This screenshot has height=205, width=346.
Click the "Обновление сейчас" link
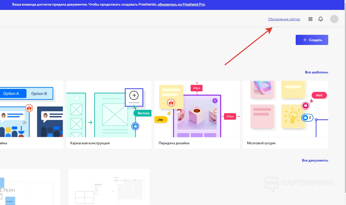(x=284, y=19)
